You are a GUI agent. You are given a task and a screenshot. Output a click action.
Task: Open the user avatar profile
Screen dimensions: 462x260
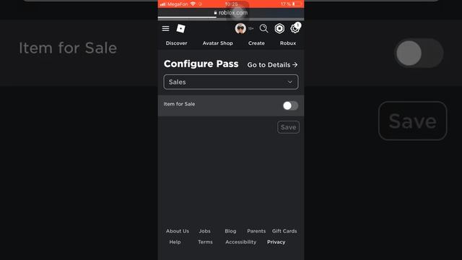click(x=240, y=28)
